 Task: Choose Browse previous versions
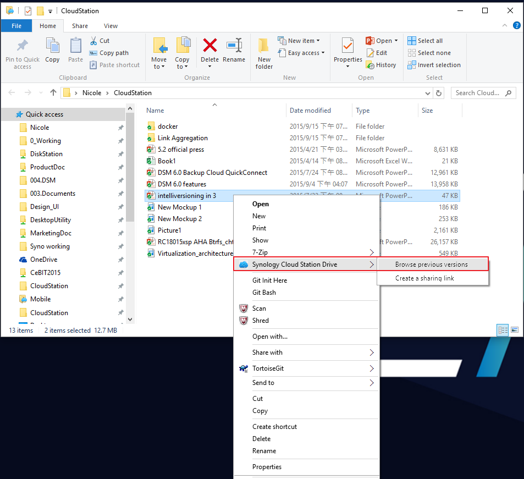[x=433, y=265]
